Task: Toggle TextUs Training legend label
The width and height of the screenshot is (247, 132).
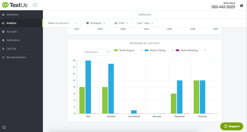Action: coord(158,50)
